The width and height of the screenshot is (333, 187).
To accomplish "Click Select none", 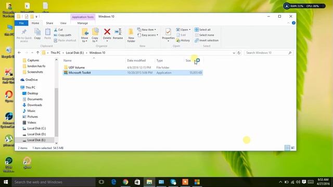I will (x=204, y=35).
